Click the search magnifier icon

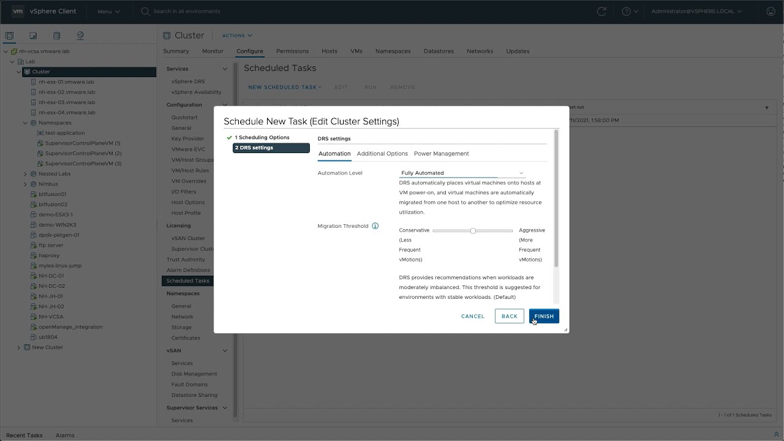(145, 11)
